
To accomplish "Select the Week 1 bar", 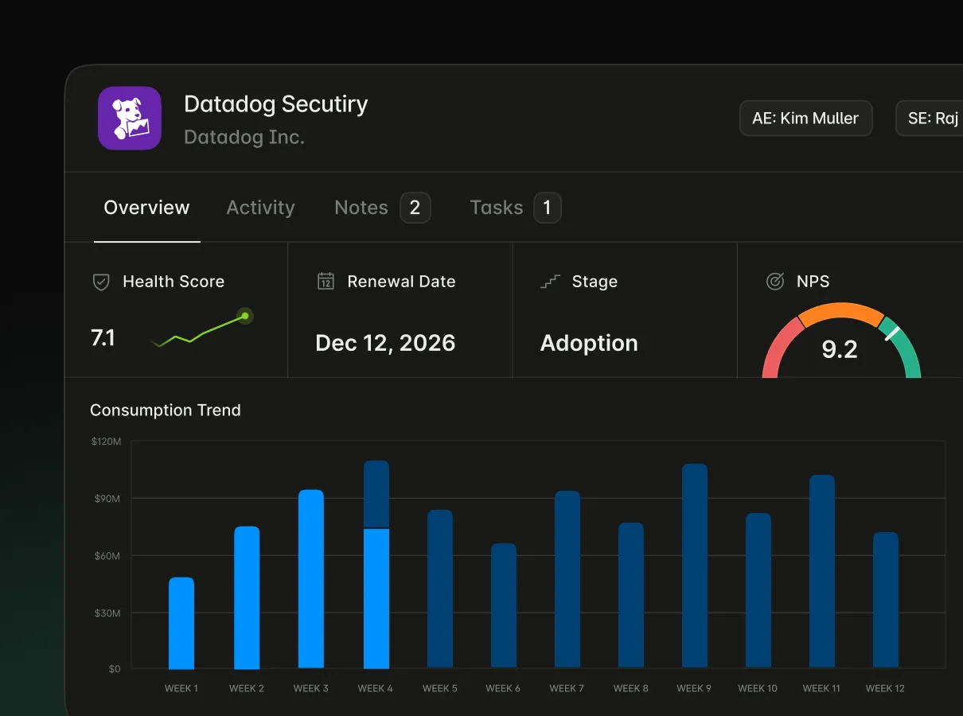I will [x=181, y=623].
